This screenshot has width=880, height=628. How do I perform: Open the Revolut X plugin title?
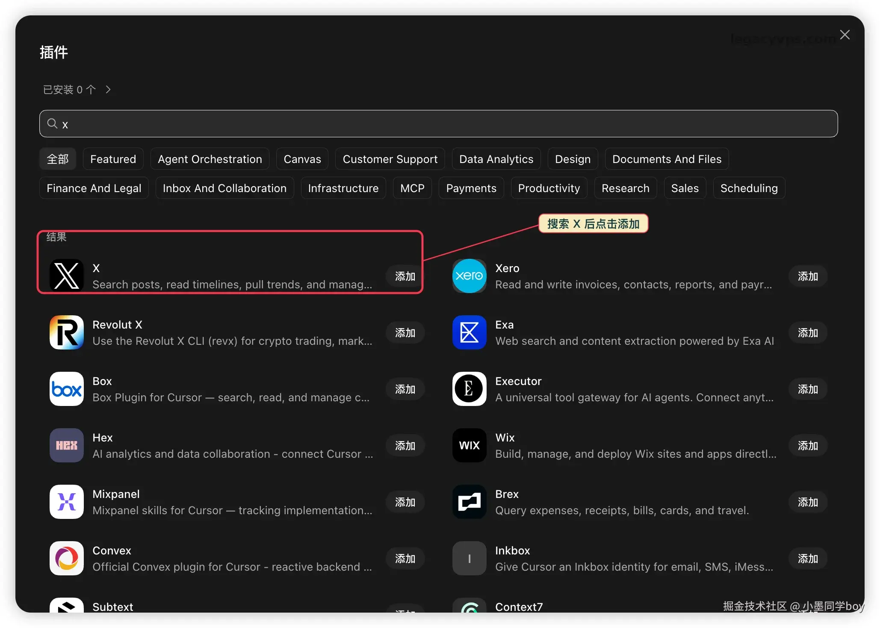pyautogui.click(x=117, y=325)
